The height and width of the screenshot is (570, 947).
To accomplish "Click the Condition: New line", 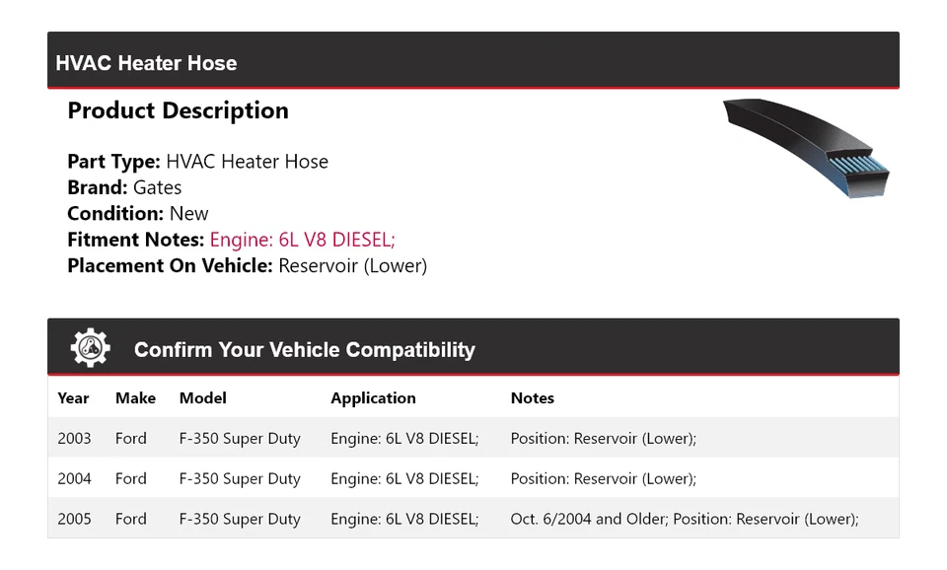I will tap(138, 214).
